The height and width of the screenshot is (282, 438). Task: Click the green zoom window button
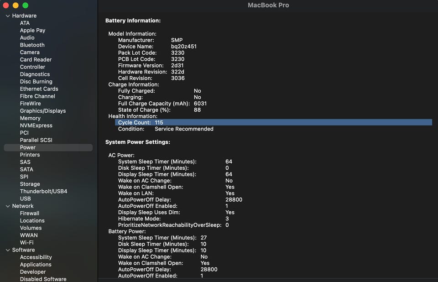click(x=25, y=5)
